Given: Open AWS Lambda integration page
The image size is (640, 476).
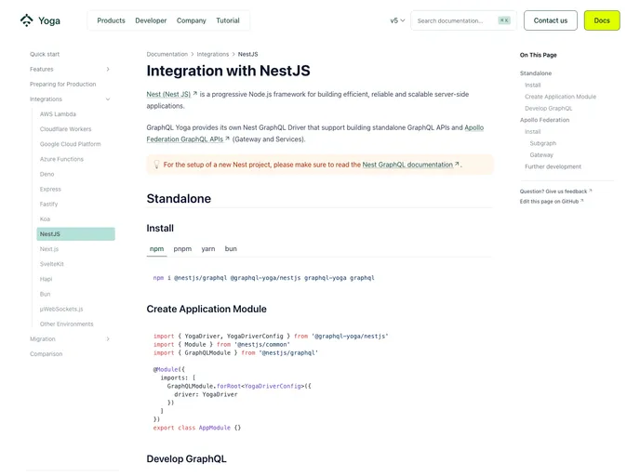Looking at the screenshot, I should (58, 114).
